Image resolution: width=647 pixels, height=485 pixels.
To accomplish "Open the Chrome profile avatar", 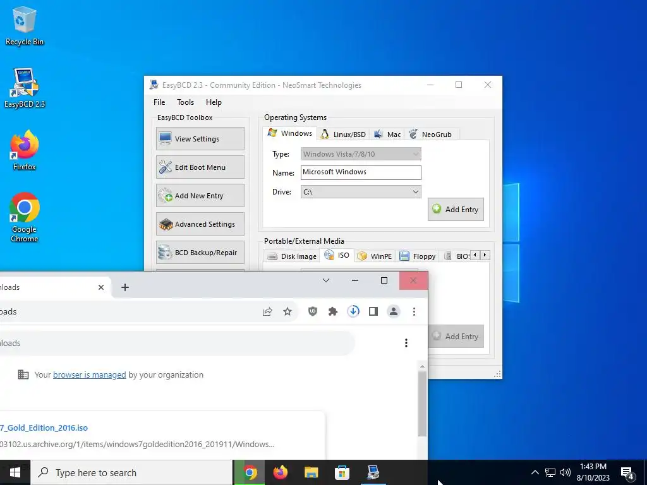I will pos(394,312).
